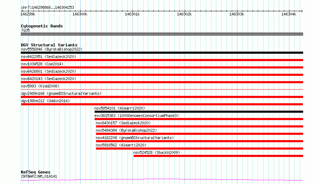Click the red bar under nsv5916562
This screenshot has width=313, height=184.
point(199,149)
